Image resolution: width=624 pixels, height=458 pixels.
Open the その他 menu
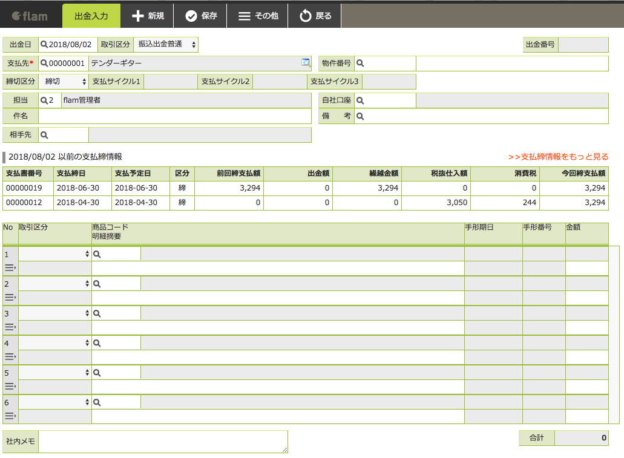257,16
